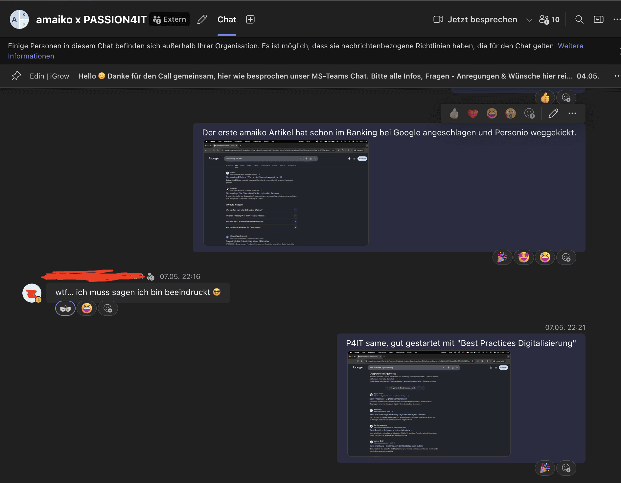Open more reactions in hover toolbar
The width and height of the screenshot is (621, 483).
[x=530, y=113]
